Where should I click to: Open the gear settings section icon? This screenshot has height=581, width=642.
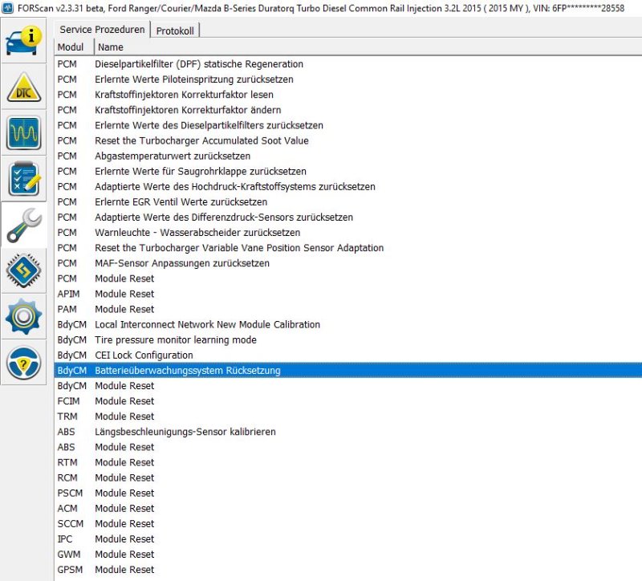click(24, 316)
